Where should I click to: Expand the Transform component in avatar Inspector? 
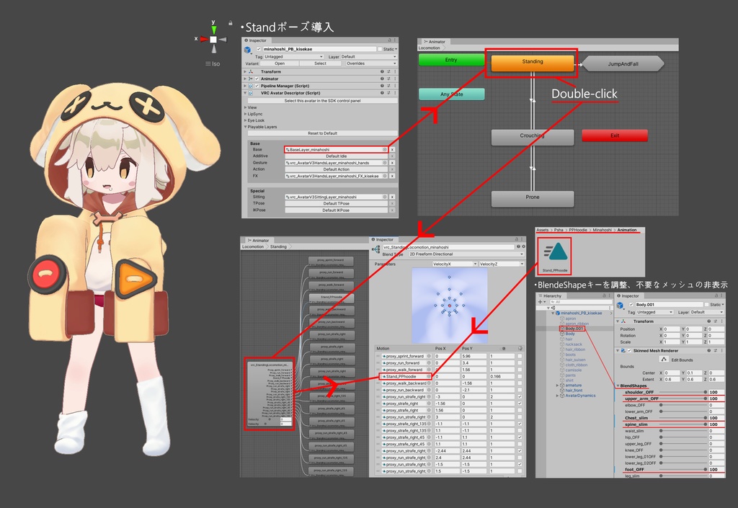[245, 72]
